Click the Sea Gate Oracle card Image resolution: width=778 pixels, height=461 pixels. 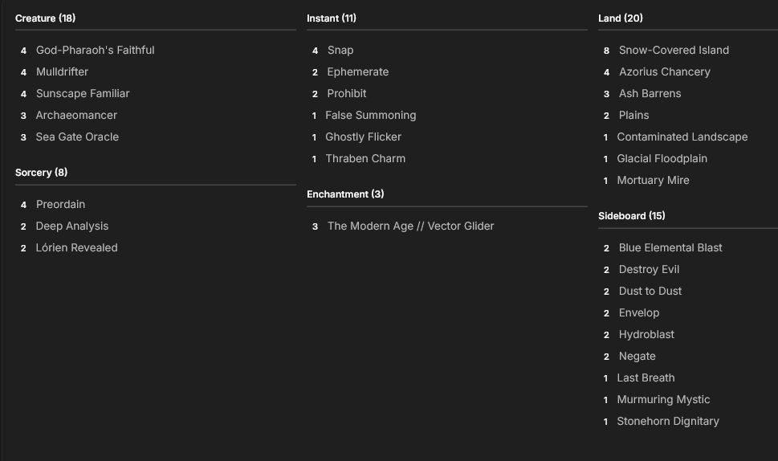[x=77, y=137]
